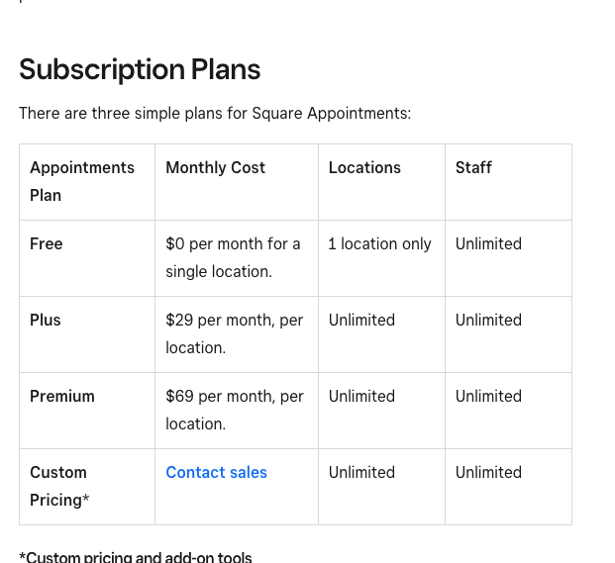Select the Free plan row label
This screenshot has width=615, height=563.
[x=47, y=244]
